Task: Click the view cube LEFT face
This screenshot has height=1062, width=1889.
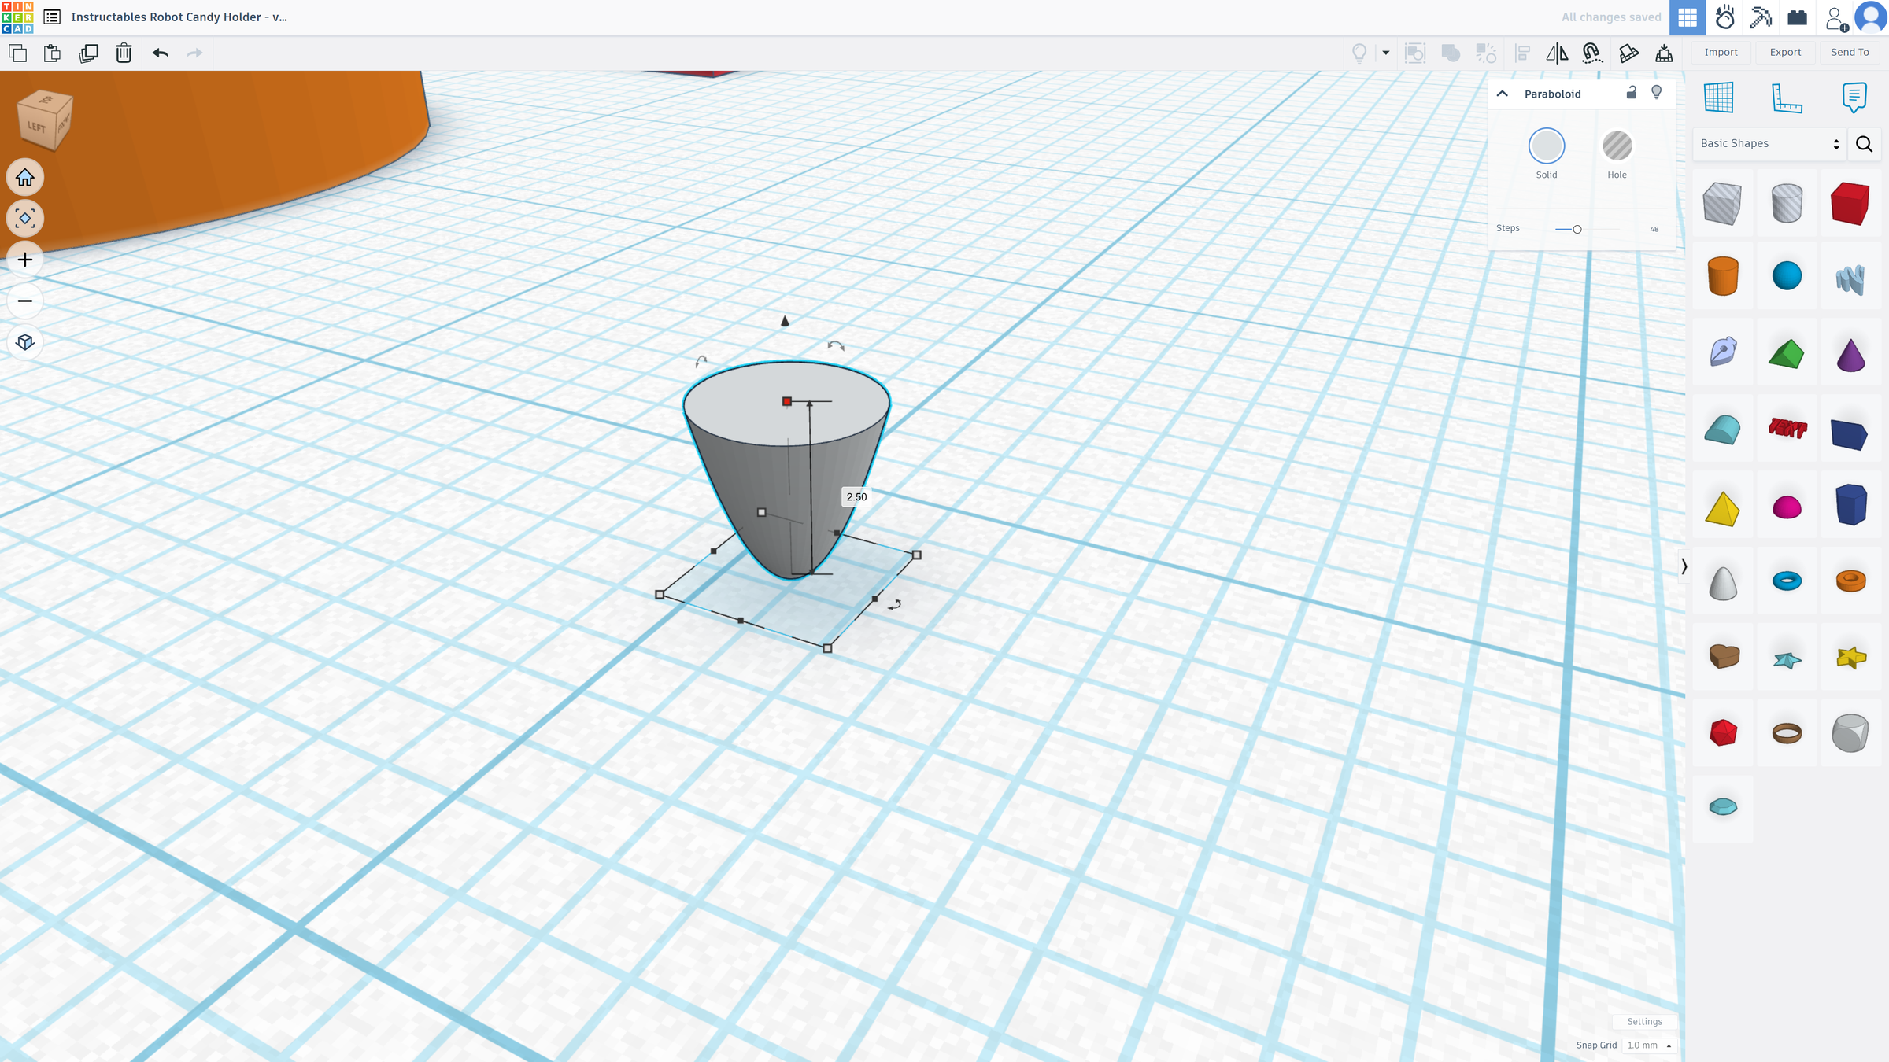Action: (35, 127)
